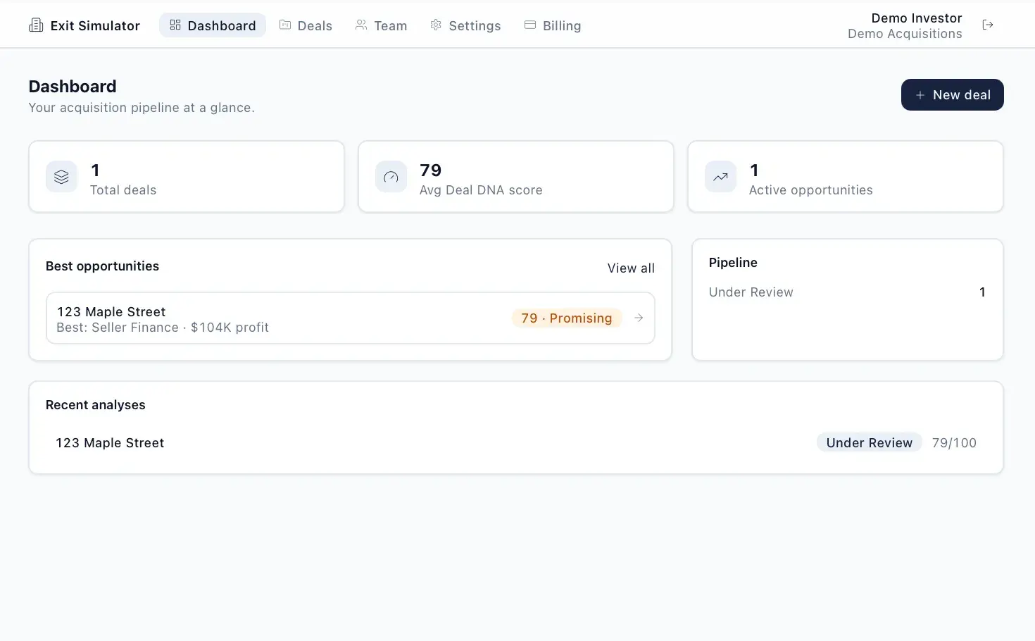
Task: Click the trending-up icon in Active opportunities card
Action: pyautogui.click(x=720, y=177)
